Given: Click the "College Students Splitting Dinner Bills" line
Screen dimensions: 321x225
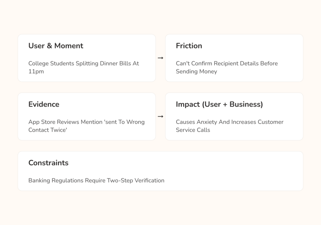Looking at the screenshot, I should (83, 64).
